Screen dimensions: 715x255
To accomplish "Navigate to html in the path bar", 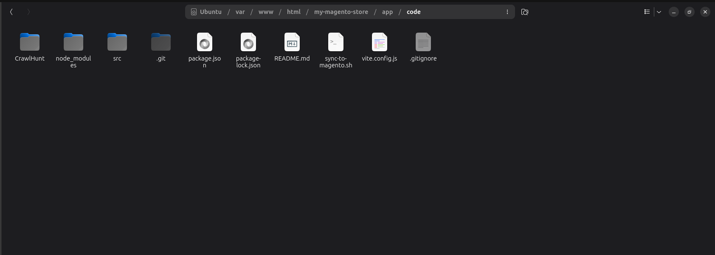I will pyautogui.click(x=294, y=12).
